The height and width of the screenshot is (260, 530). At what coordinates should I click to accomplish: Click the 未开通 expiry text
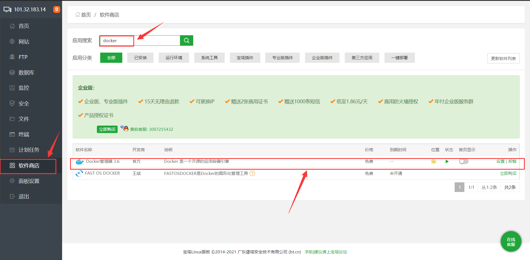click(x=396, y=174)
